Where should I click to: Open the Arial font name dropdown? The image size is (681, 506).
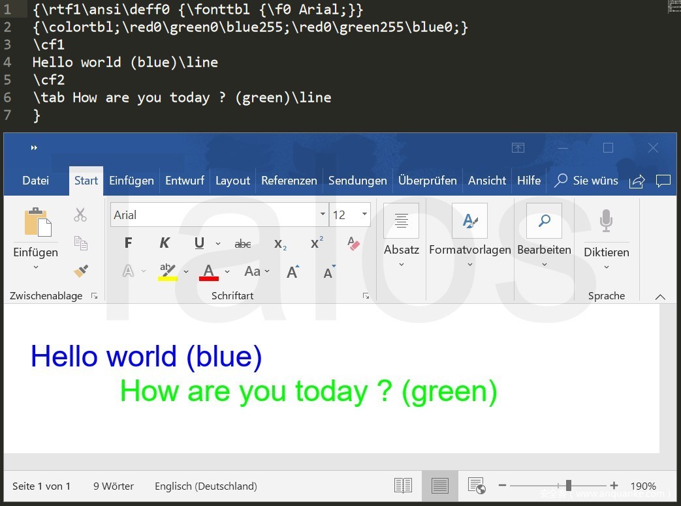tap(323, 215)
